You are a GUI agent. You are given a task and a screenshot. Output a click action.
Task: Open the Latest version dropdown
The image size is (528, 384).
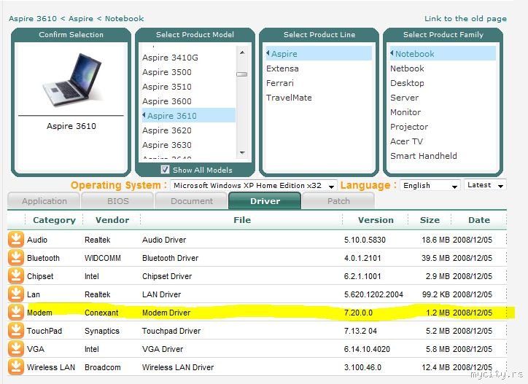[x=485, y=185]
